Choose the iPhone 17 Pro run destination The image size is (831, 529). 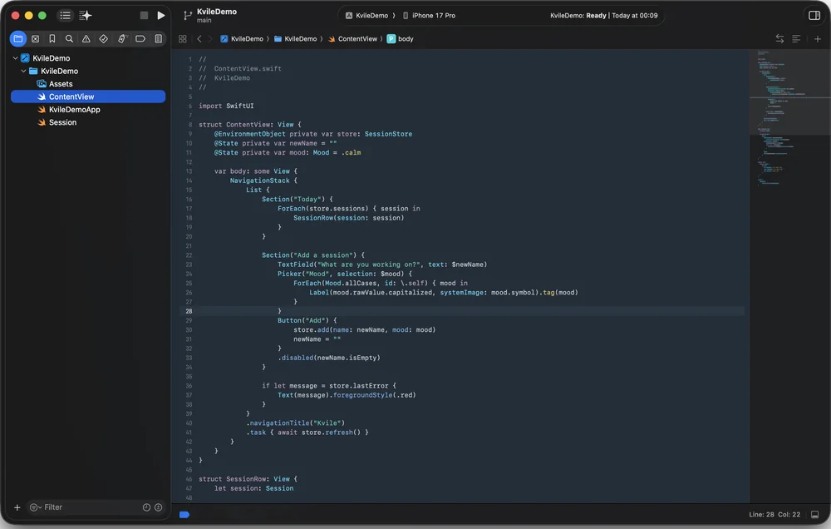point(429,15)
